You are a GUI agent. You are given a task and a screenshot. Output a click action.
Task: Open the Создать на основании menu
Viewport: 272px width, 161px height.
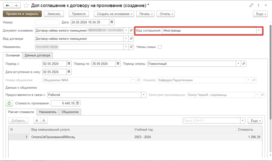[x=114, y=14]
